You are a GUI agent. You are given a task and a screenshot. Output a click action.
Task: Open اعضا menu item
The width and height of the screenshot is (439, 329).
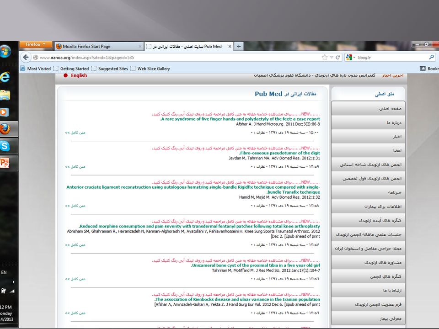coord(368,150)
